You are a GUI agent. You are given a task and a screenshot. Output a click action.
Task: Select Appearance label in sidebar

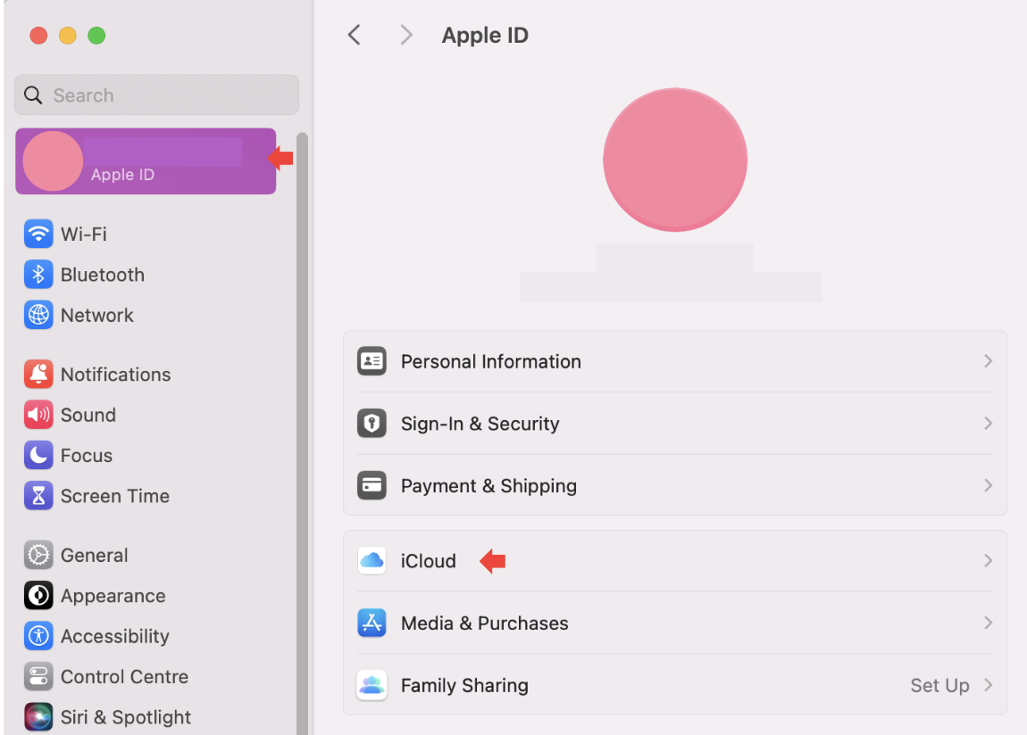point(113,597)
